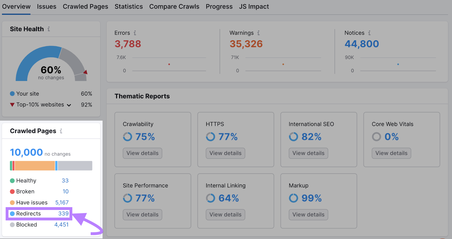This screenshot has height=239, width=452.
Task: Expand the Top-10% websites comparison dropdown
Action: pyautogui.click(x=69, y=105)
